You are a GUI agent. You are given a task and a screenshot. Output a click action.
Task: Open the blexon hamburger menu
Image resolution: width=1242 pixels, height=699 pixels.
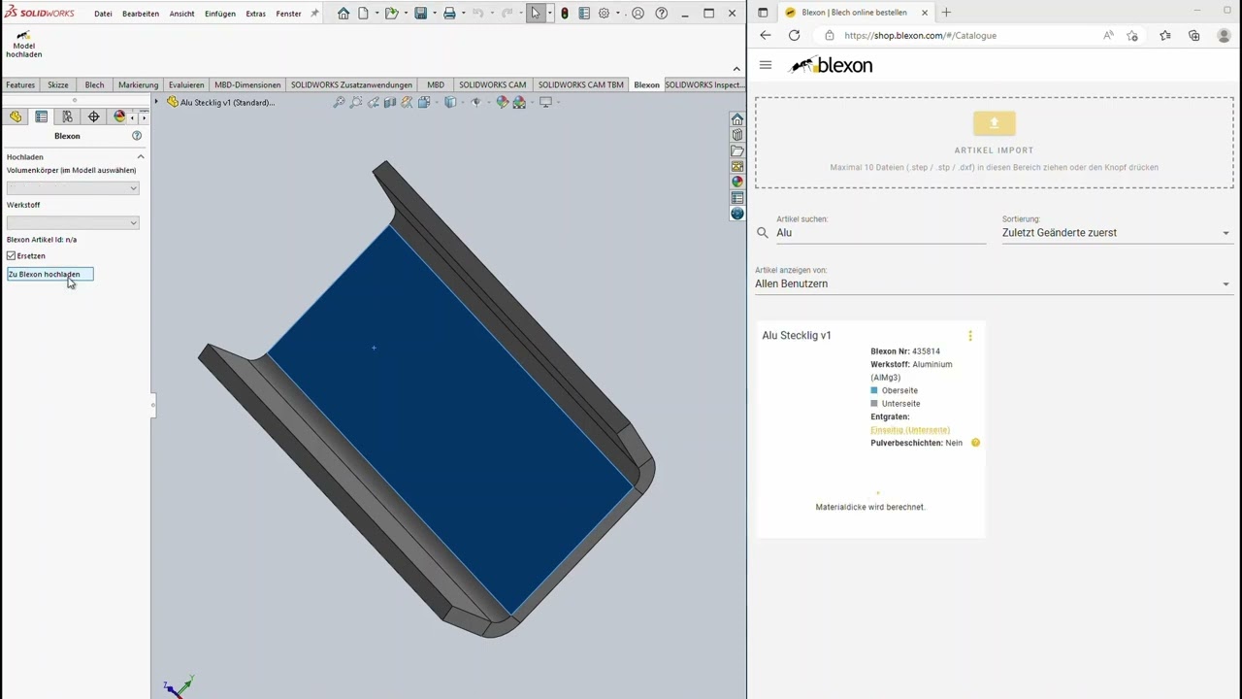point(766,65)
